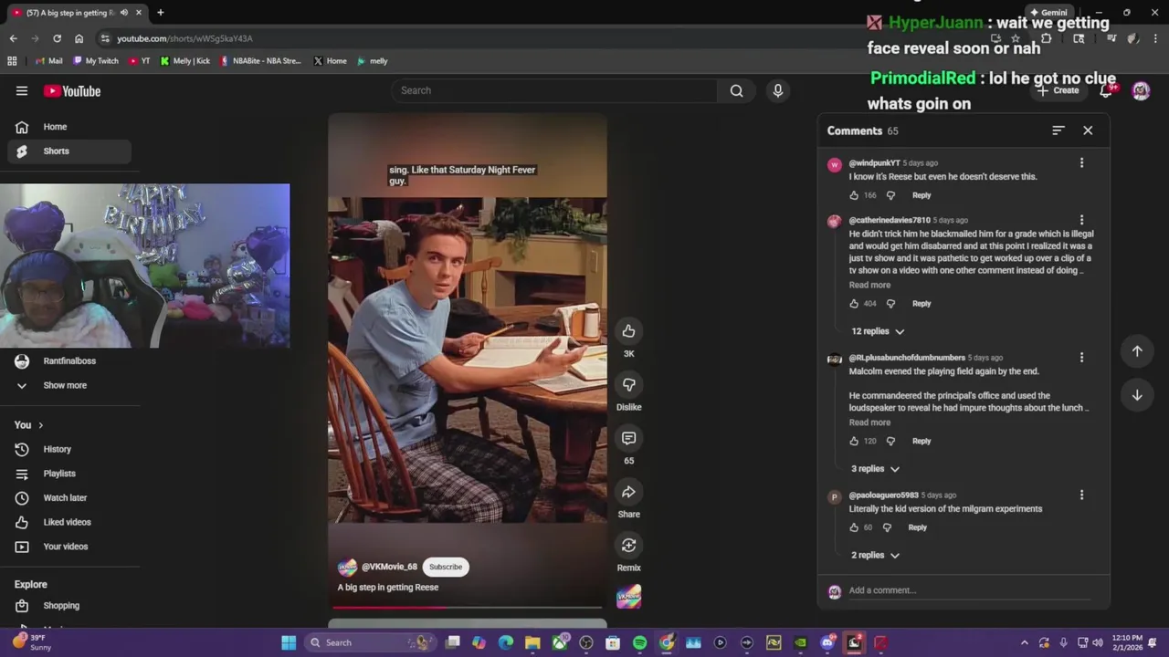Open Liked videos
Image resolution: width=1169 pixels, height=657 pixels.
(x=69, y=522)
